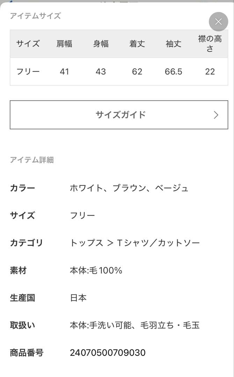This screenshot has width=234, height=377.
Task: Click the 袖丈 column header
Action: (173, 44)
